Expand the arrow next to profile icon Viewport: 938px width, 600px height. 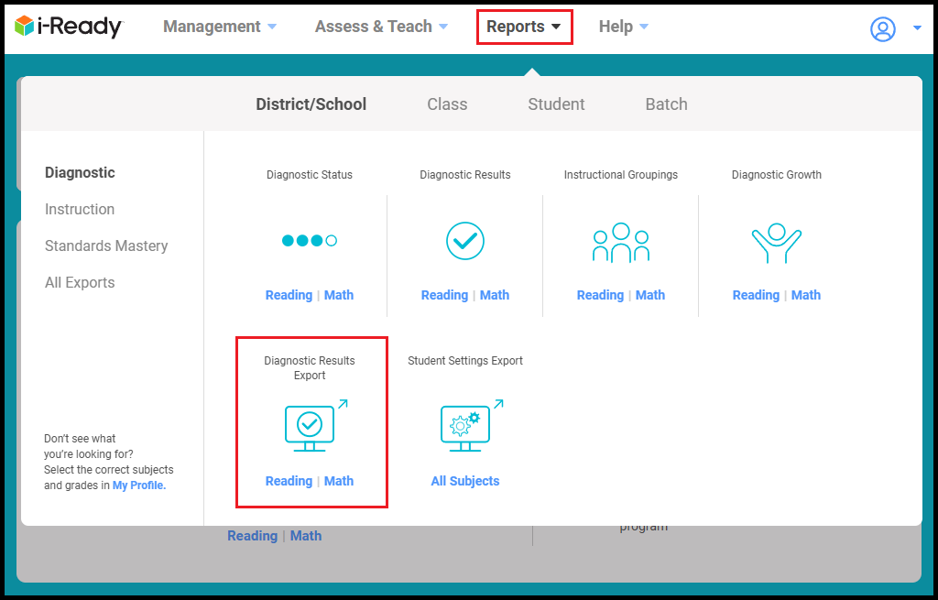[917, 28]
